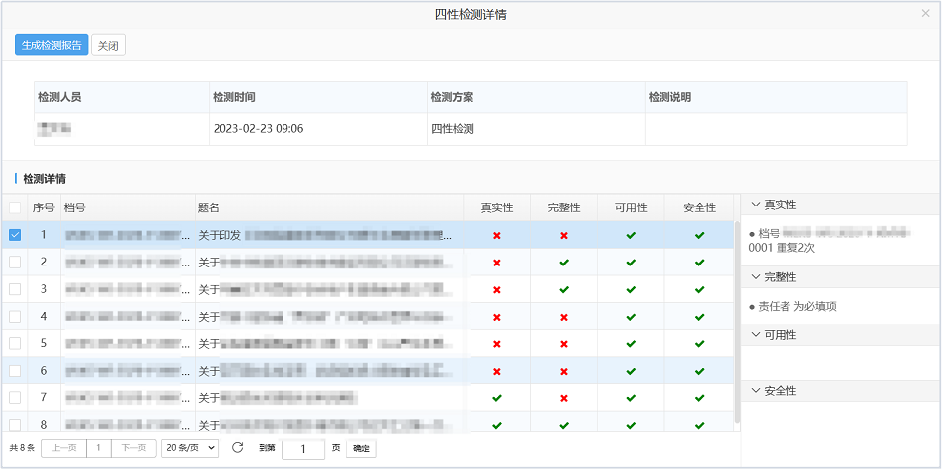Click green check in row 3 可用性 column
943x471 pixels.
point(631,289)
